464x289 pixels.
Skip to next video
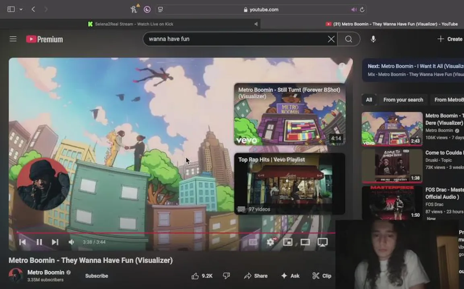[x=55, y=242]
